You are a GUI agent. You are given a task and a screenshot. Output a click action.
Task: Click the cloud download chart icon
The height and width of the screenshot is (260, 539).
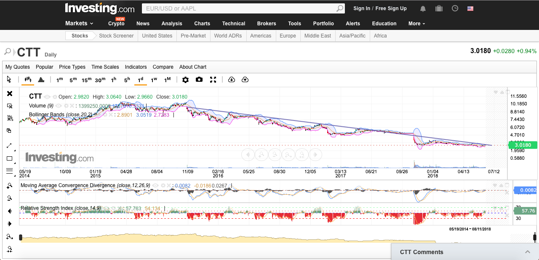point(231,80)
